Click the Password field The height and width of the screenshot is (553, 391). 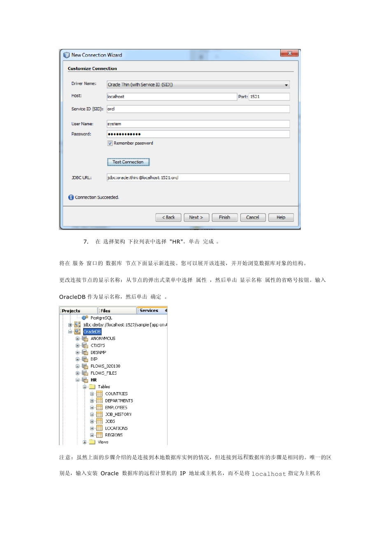(198, 134)
